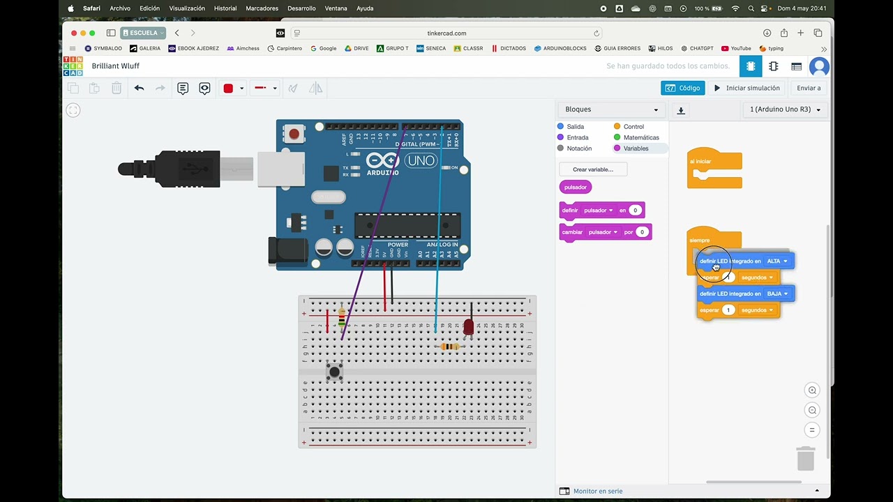Zoom out on the blocks workspace
The image size is (893, 502).
(812, 410)
